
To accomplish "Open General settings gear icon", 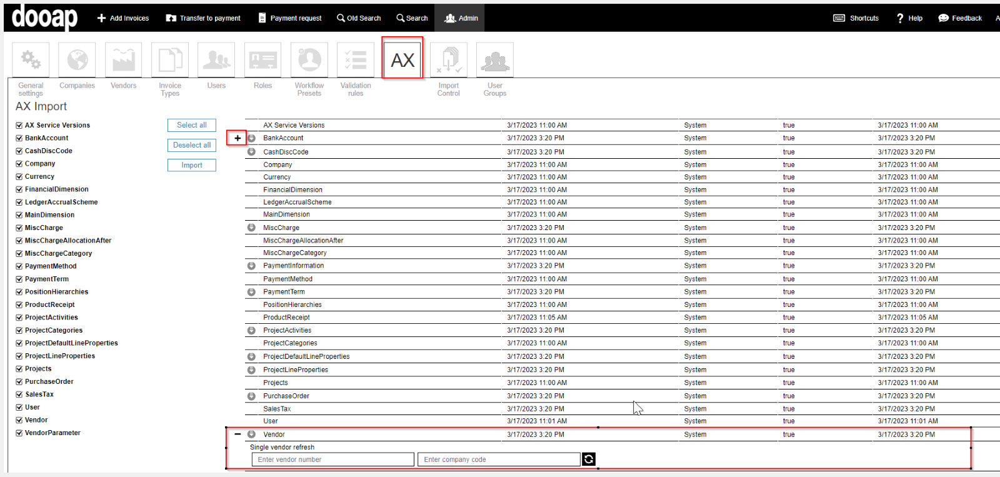I will 31,60.
